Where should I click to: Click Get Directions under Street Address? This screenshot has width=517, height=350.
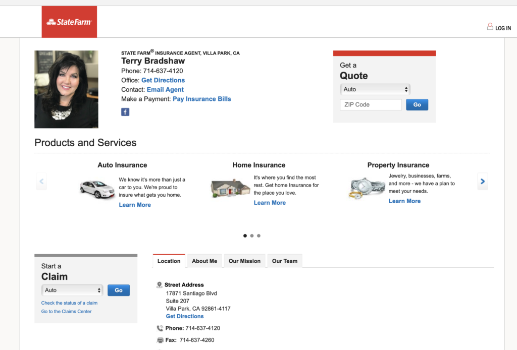click(185, 316)
